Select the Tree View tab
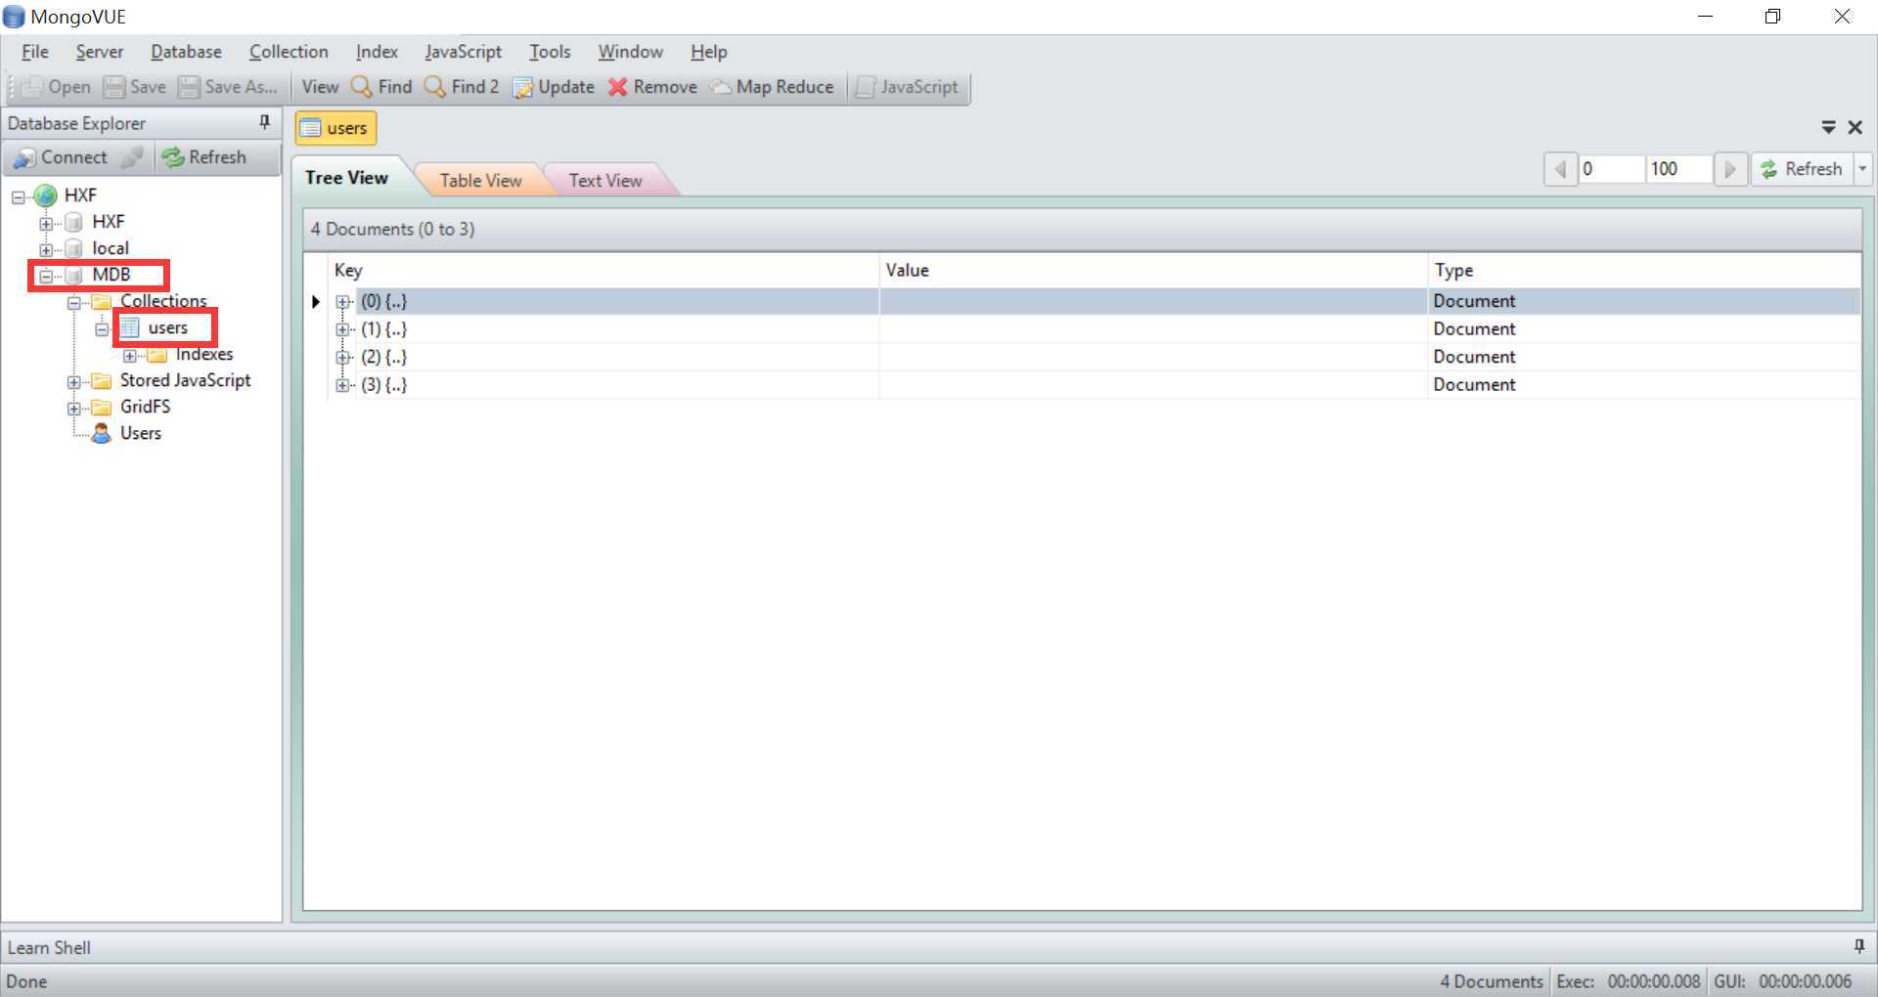Image resolution: width=1878 pixels, height=997 pixels. pos(346,177)
